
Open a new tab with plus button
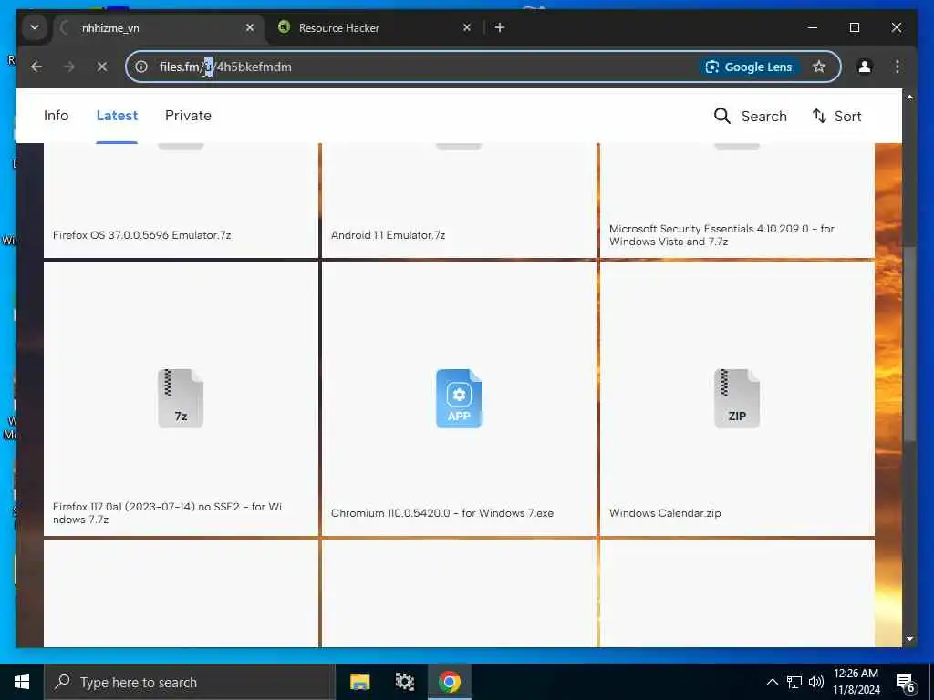(x=500, y=27)
